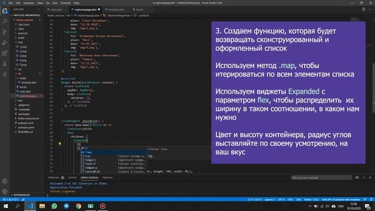Click Dart language mode in status bar
This screenshot has width=375, height=211.
298,199
